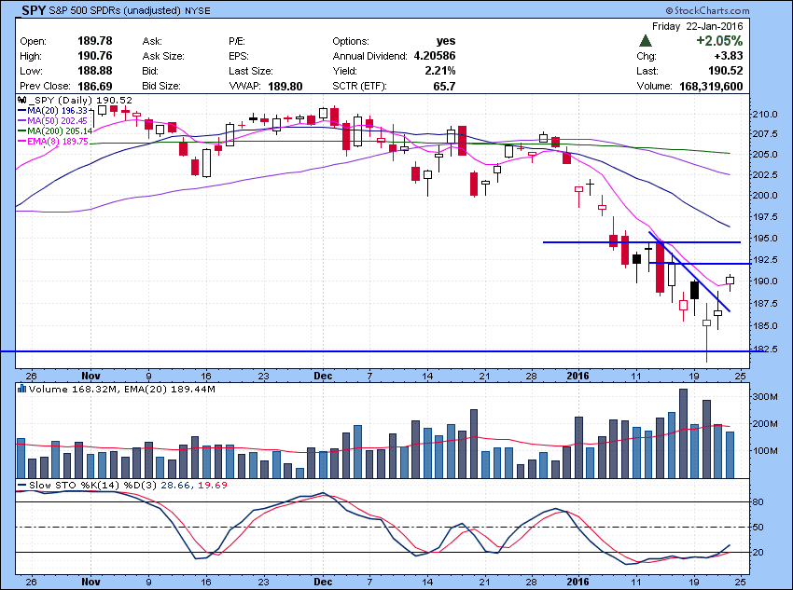This screenshot has height=590, width=793.
Task: Click the 182.5 price axis label
Action: coord(765,349)
